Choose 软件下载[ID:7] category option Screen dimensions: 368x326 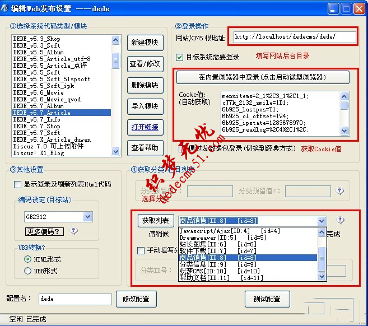pos(248,251)
